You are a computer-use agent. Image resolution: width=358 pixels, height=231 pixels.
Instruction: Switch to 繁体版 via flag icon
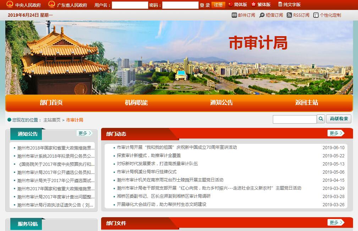254,5
